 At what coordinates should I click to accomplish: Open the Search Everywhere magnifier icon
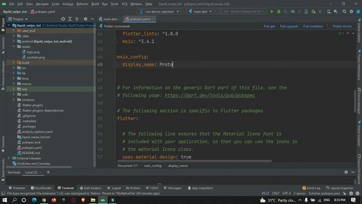(344, 11)
